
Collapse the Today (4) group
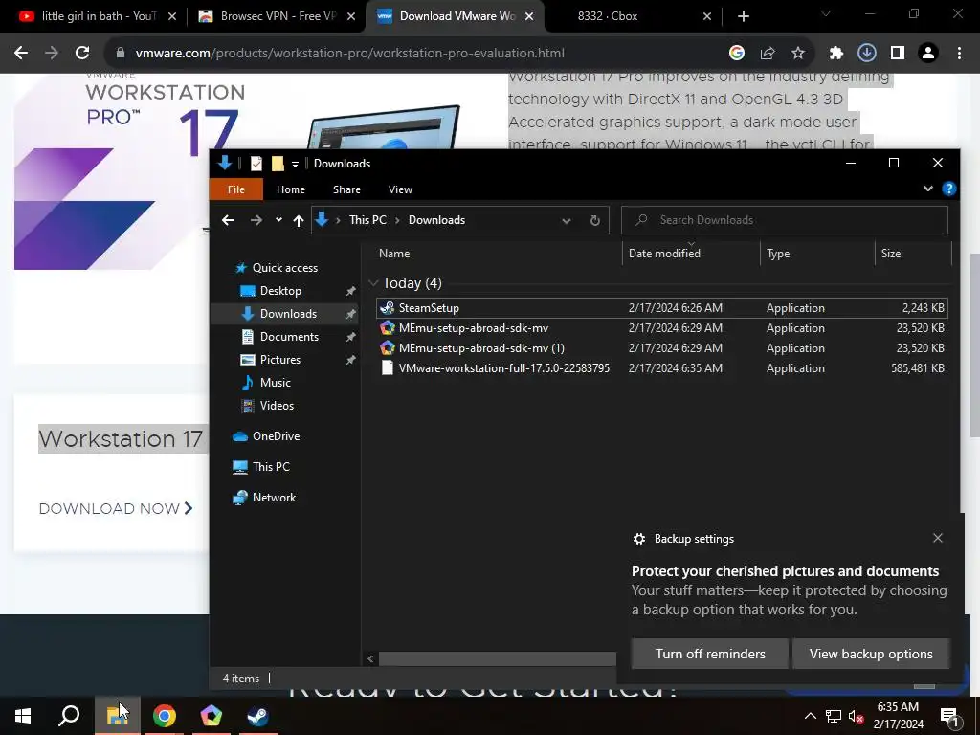(374, 283)
